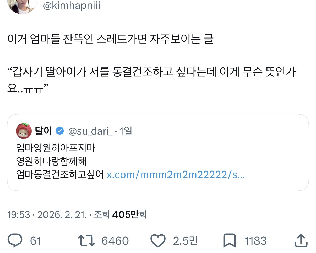Like the tweet with the heart icon
The image size is (316, 253).
(158, 240)
